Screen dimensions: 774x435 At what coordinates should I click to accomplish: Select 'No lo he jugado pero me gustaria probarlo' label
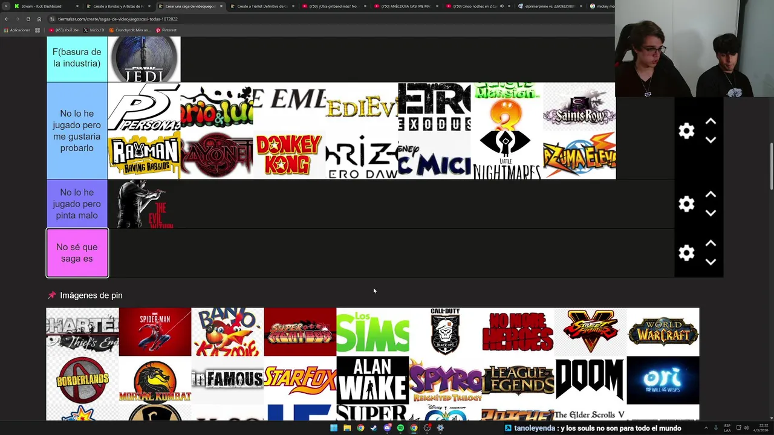(77, 131)
